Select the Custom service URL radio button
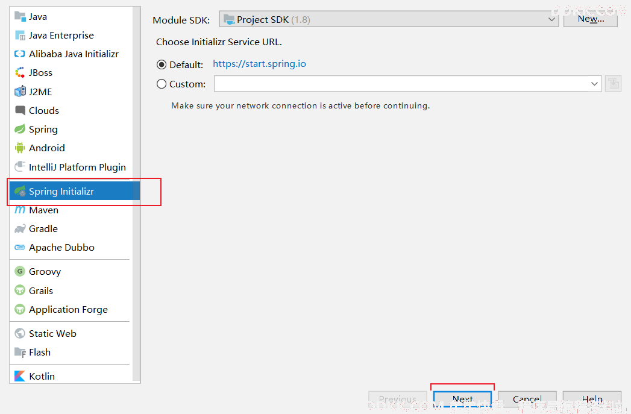 (x=162, y=84)
